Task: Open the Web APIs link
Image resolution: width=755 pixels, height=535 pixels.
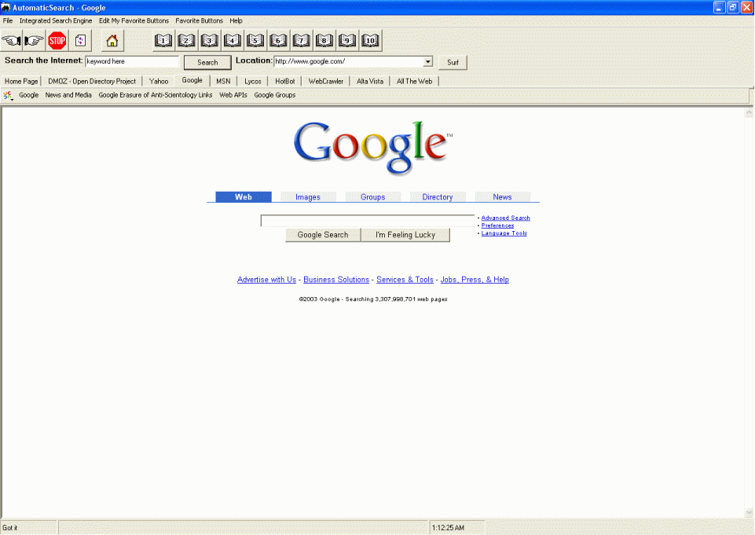Action: (233, 95)
